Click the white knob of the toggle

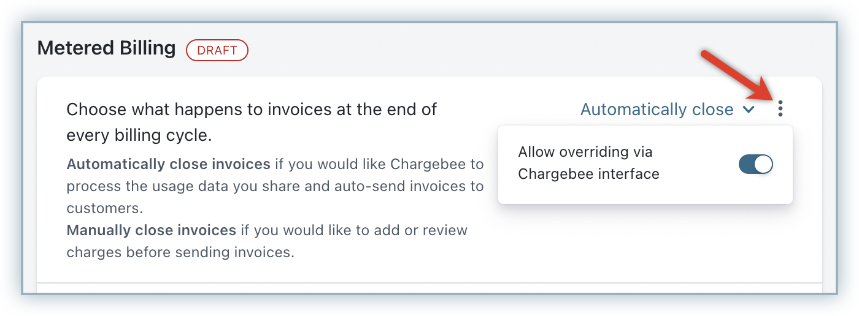(763, 164)
